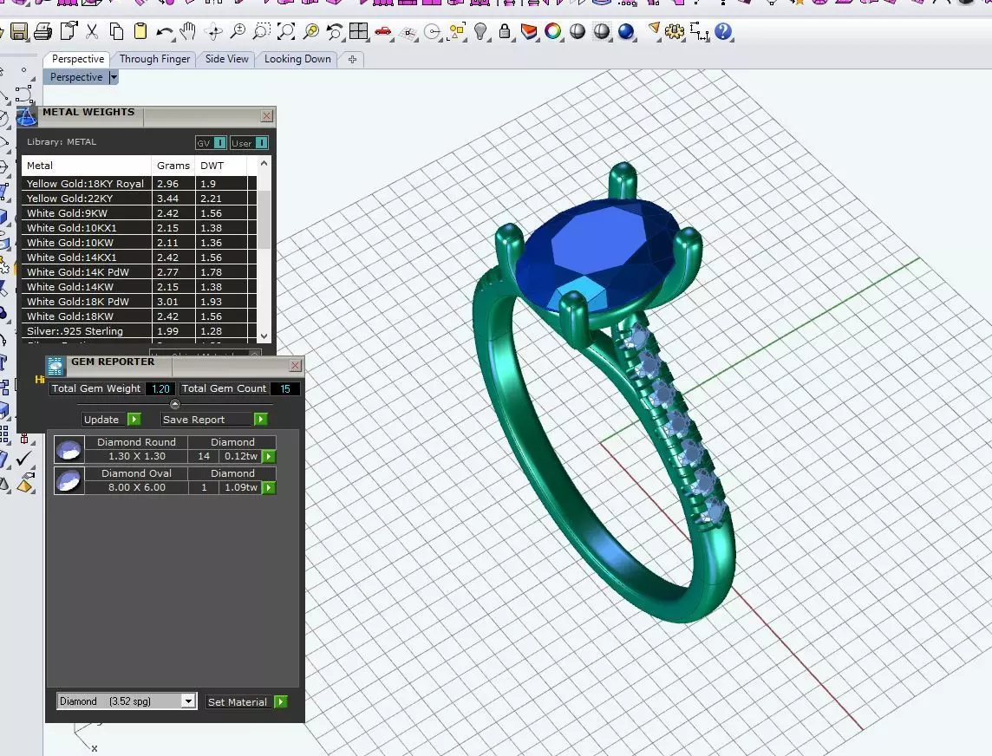
Task: Click the Zoom Selected icon
Action: (x=310, y=31)
